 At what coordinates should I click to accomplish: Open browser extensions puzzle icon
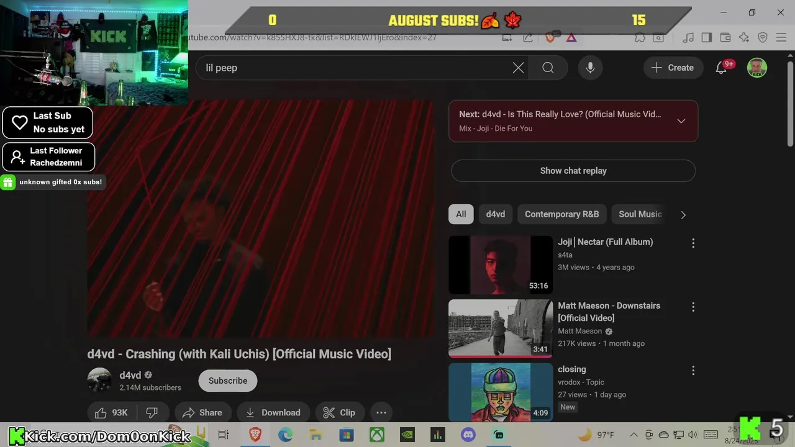[x=640, y=37]
